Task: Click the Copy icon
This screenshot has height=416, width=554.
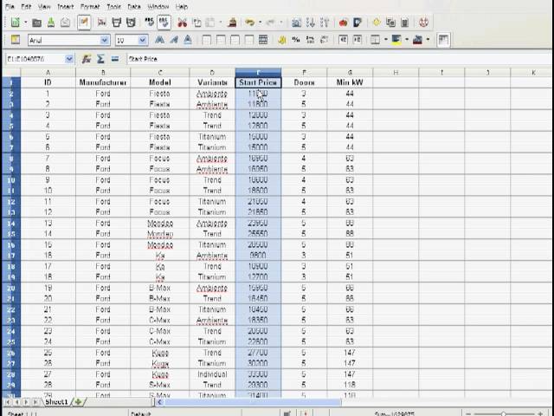Action: pyautogui.click(x=196, y=23)
